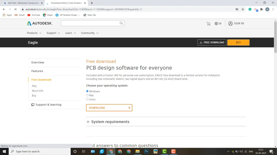
Task: Open FAQ sidebar link
Action: pos(34,86)
